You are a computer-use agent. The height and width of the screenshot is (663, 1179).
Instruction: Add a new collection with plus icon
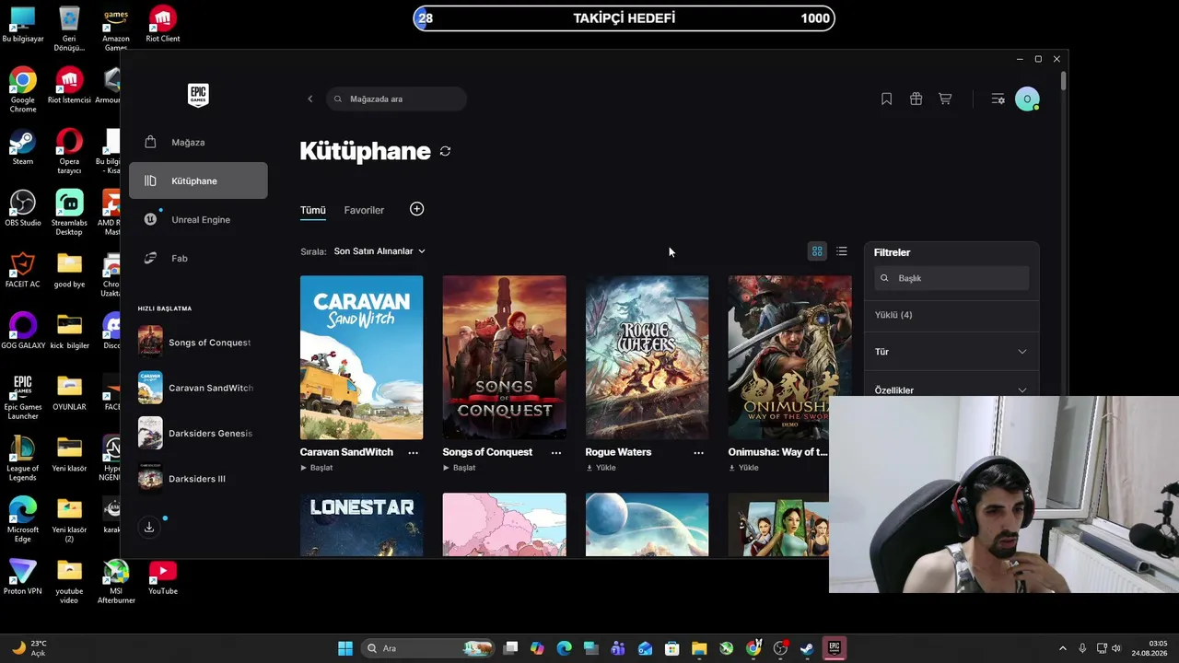click(x=416, y=210)
